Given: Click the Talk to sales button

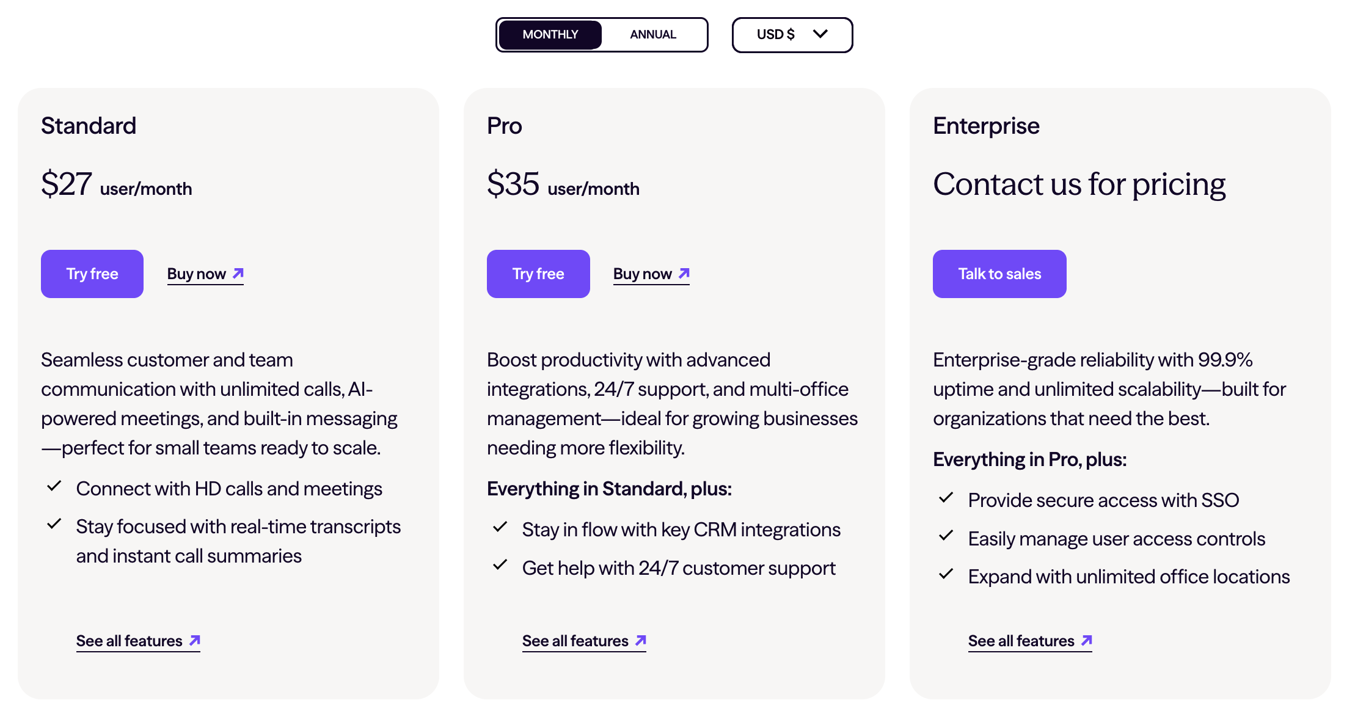Looking at the screenshot, I should [x=999, y=274].
